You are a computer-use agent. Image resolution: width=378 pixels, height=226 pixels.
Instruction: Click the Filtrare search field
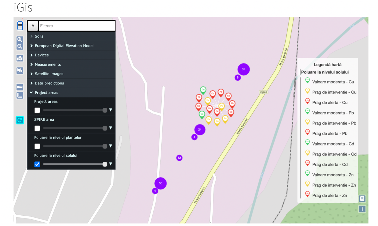[77, 26]
